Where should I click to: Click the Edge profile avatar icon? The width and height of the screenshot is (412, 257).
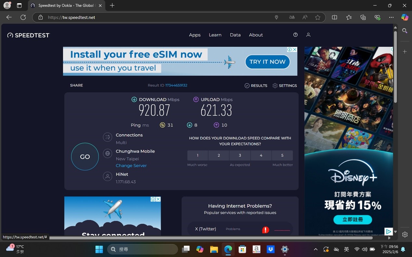pyautogui.click(x=7, y=6)
